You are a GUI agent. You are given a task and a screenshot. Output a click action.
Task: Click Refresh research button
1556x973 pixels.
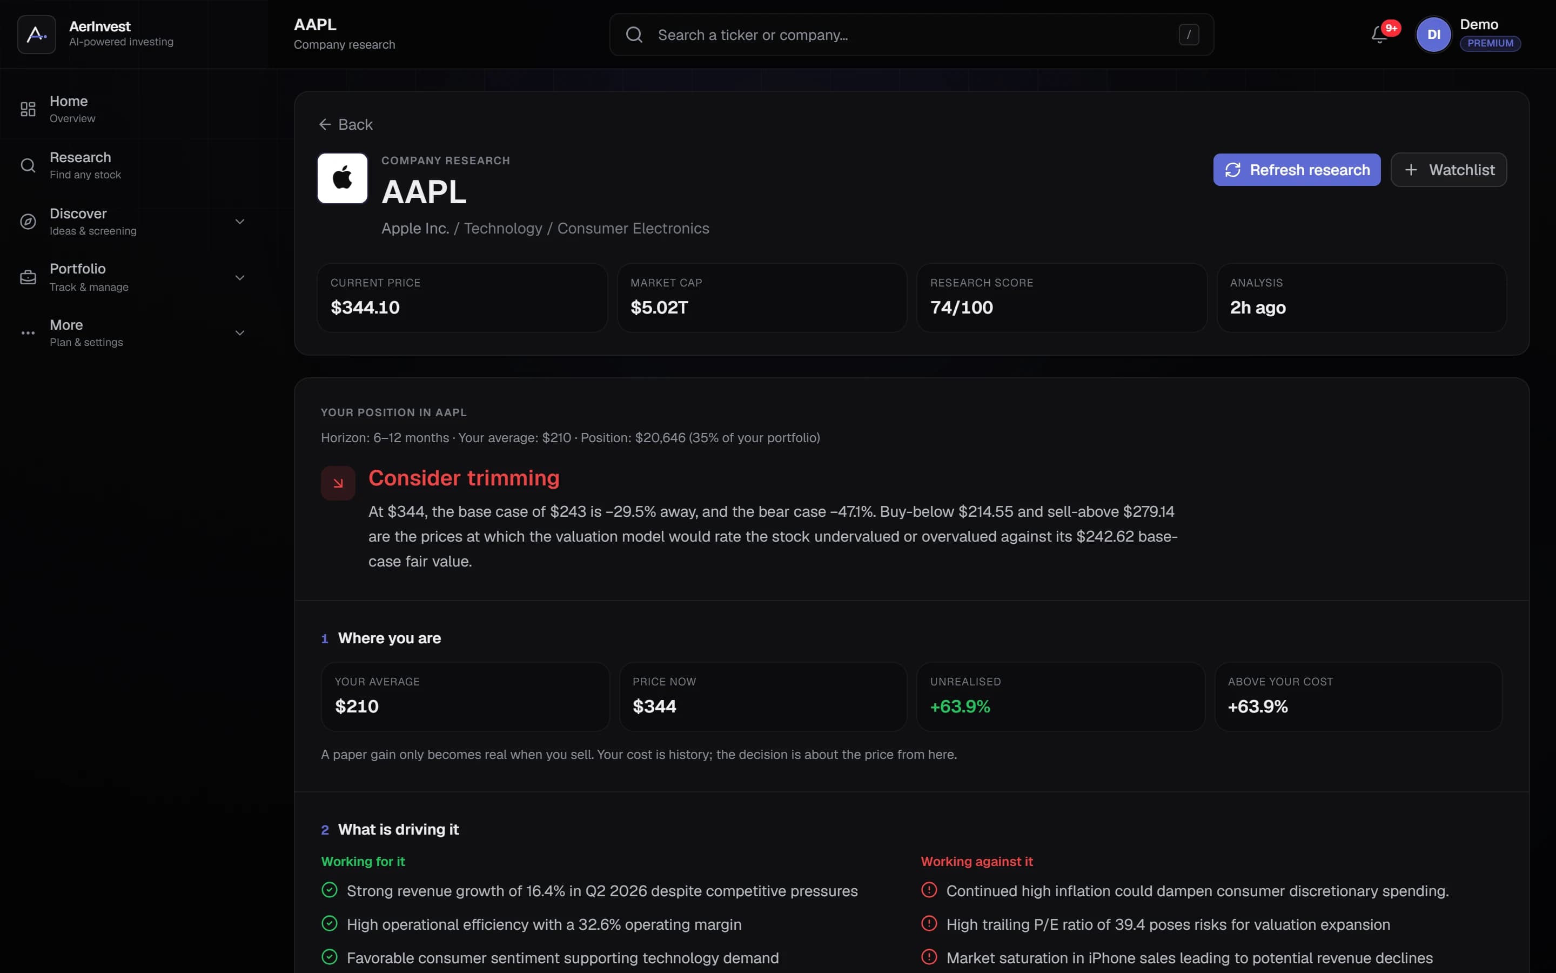[x=1296, y=170]
